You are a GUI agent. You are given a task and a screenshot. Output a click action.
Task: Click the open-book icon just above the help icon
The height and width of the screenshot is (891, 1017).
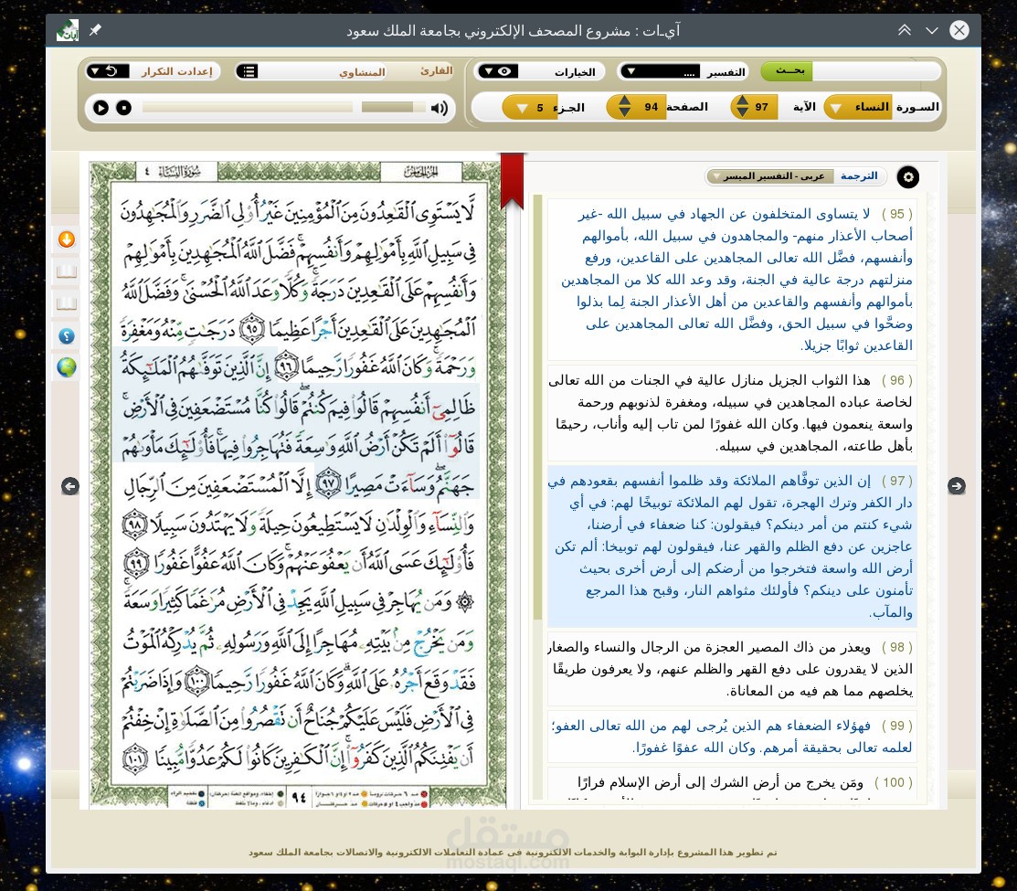coord(66,303)
